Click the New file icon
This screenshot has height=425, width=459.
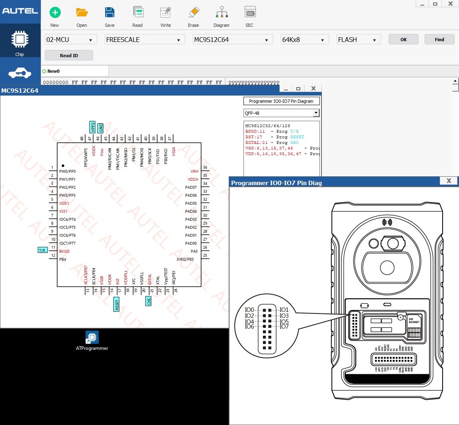[55, 13]
